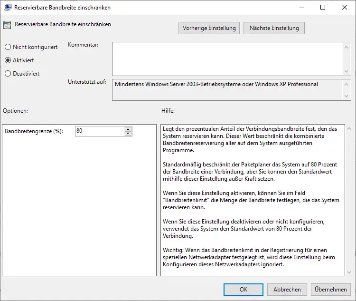Confirm with the OK button

coord(244,289)
